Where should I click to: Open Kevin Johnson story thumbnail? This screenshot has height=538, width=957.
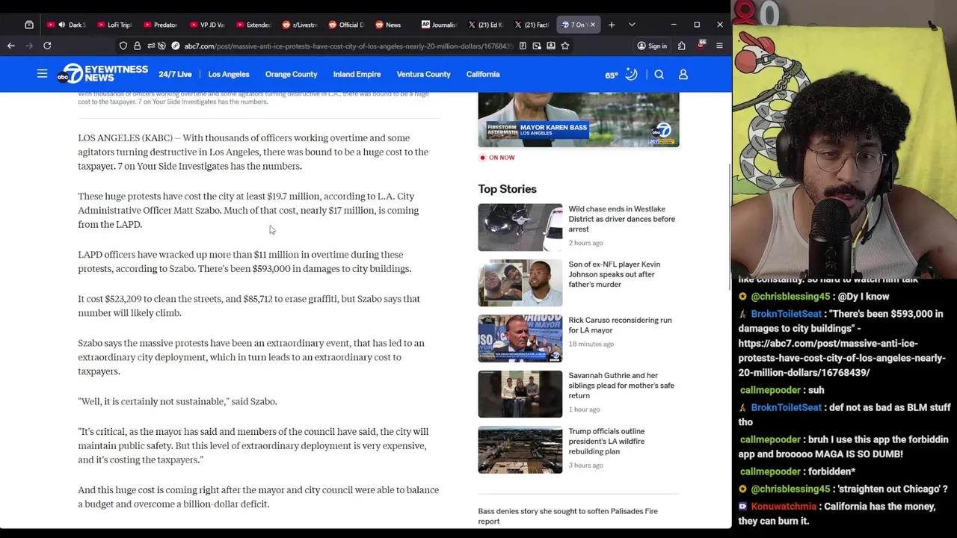[520, 282]
